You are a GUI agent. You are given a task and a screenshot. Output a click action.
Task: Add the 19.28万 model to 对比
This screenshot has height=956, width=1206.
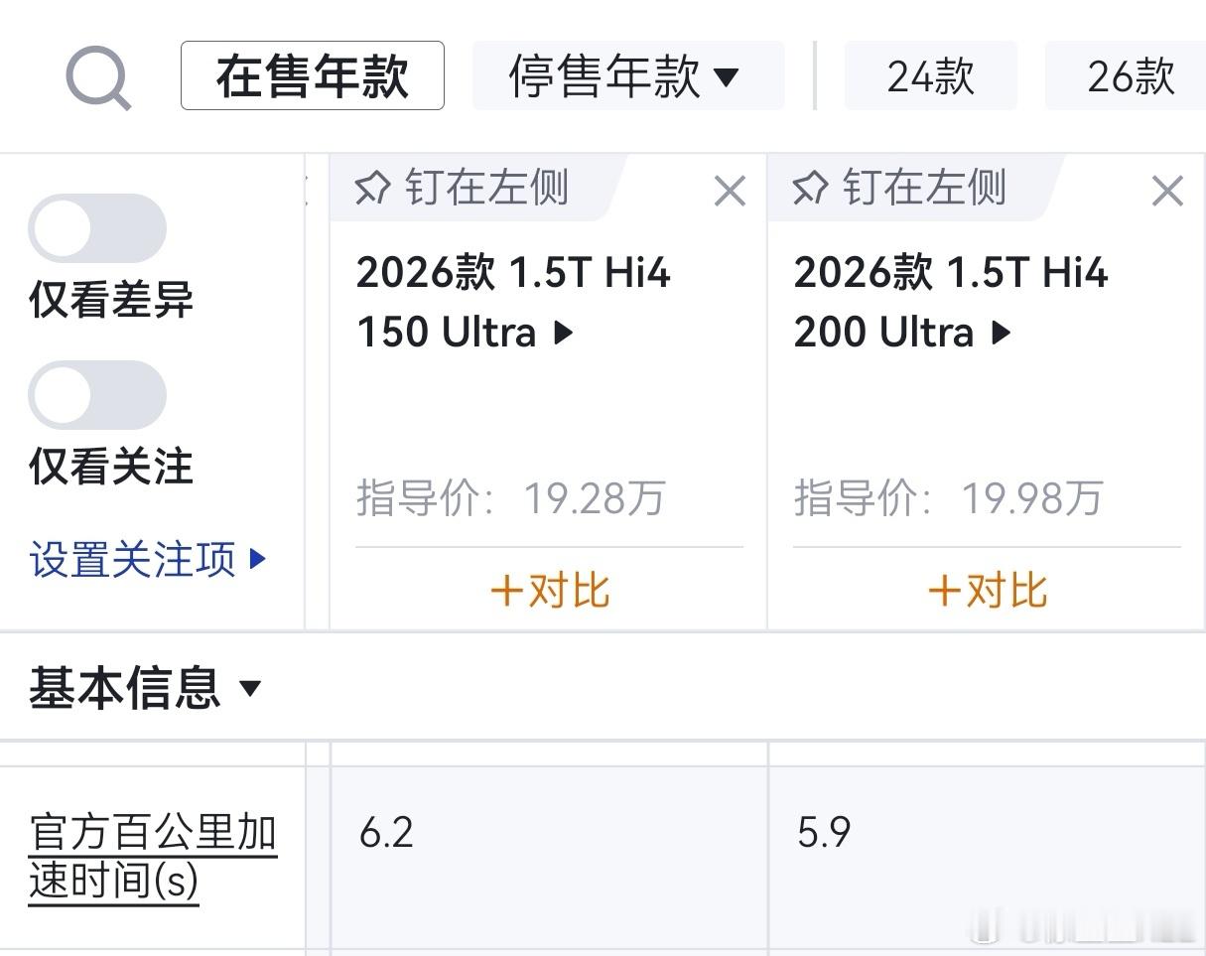coord(549,591)
